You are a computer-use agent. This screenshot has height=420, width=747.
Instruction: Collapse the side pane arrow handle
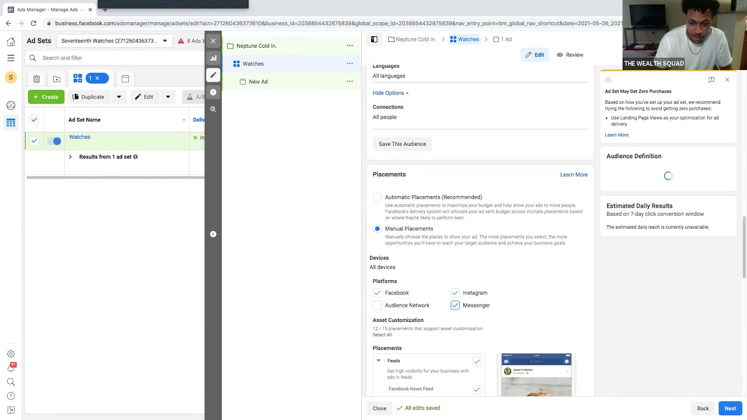213,234
